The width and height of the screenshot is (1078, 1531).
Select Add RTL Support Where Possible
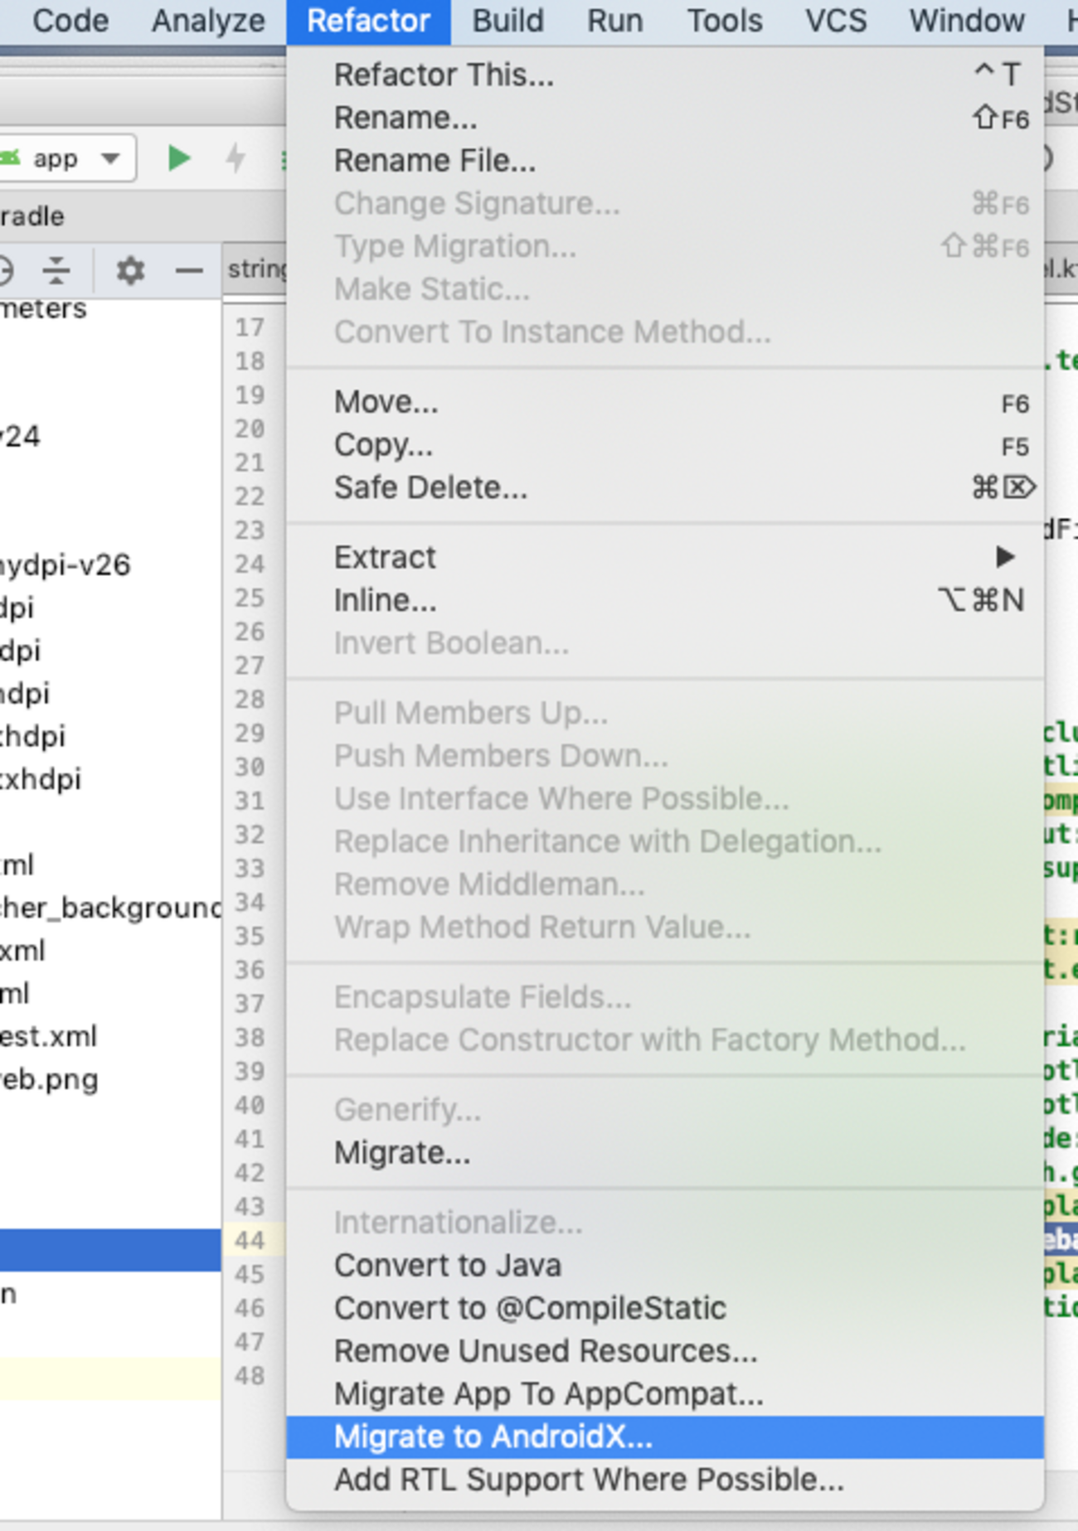point(588,1480)
